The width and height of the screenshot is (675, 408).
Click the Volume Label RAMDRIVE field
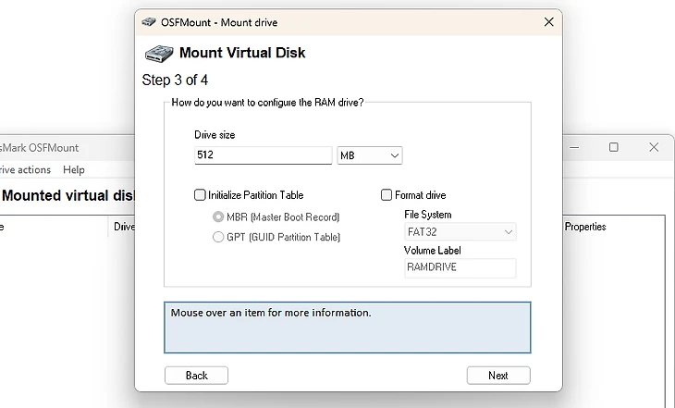460,268
